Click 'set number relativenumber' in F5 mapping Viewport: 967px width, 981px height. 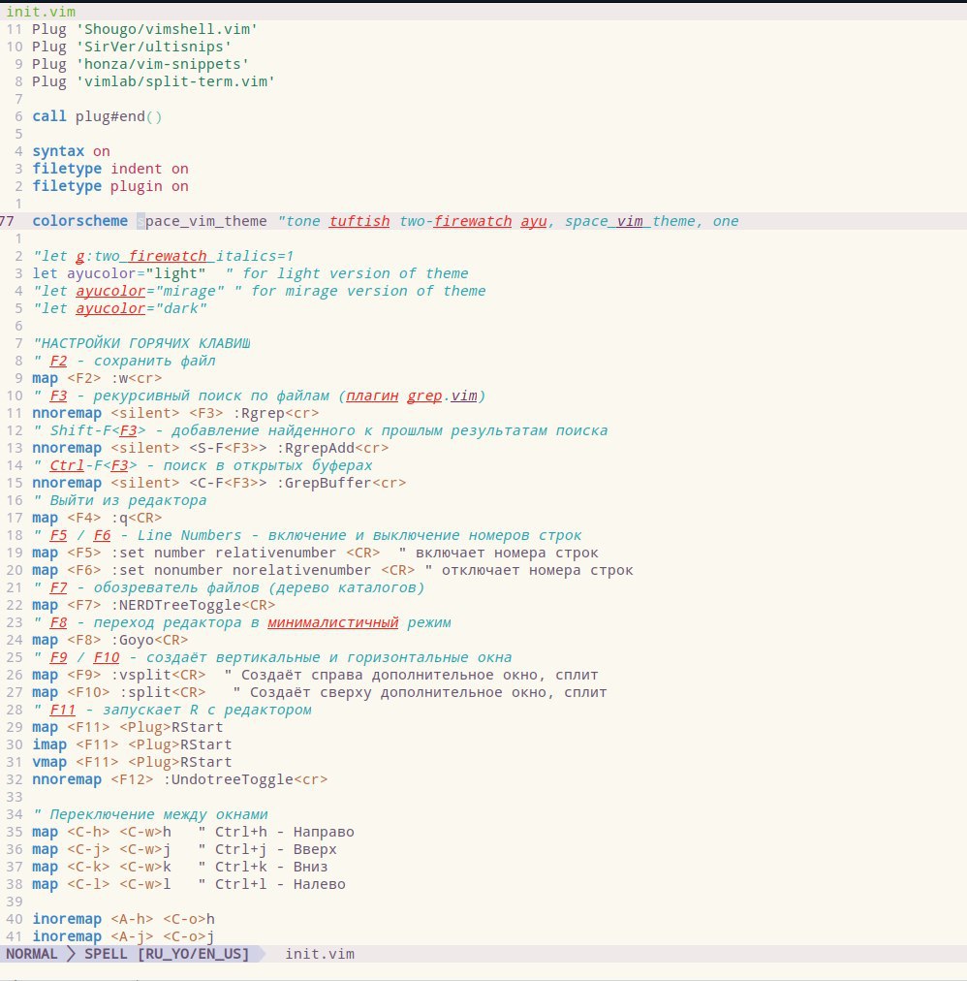point(228,554)
